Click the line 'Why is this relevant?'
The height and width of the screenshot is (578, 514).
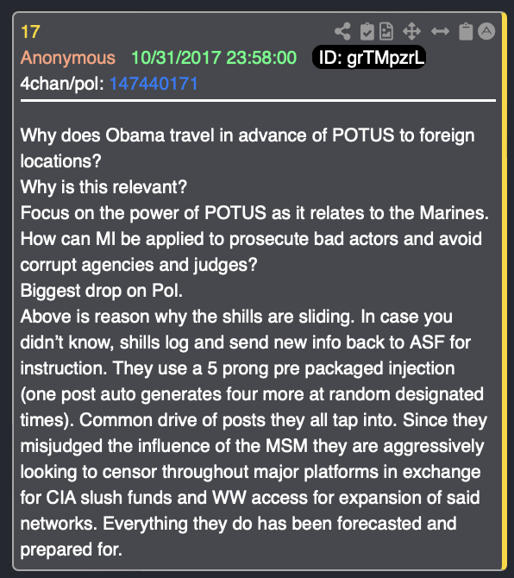coord(103,187)
